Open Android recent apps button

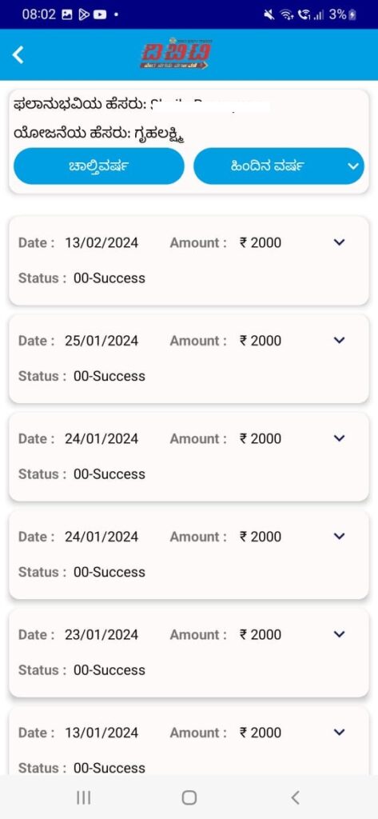(84, 797)
